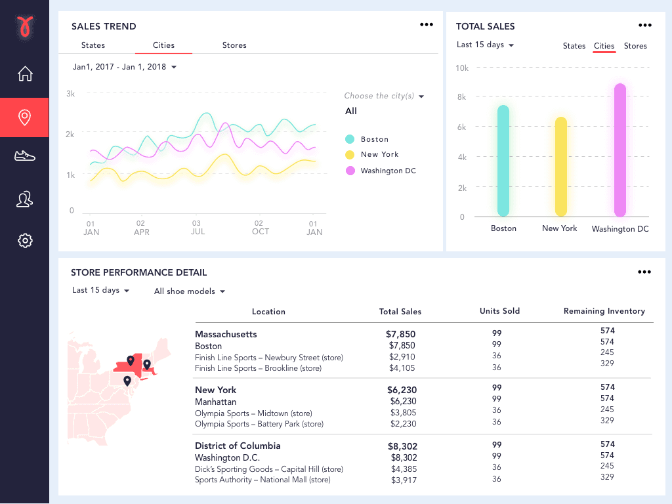
Task: Select the States tab in Total Sales
Action: click(x=574, y=46)
